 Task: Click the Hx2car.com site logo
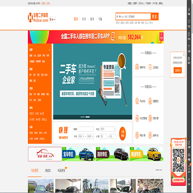(x=38, y=18)
